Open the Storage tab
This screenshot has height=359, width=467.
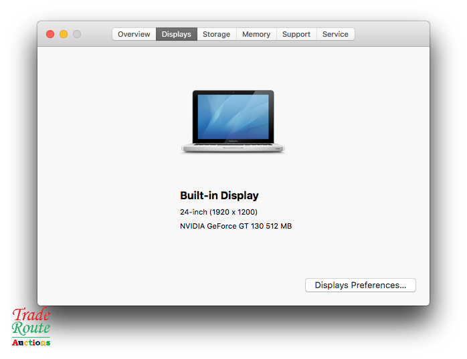(216, 34)
